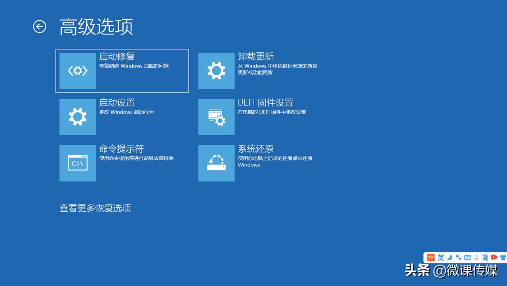Select the 启动修复 (Startup Repair) option
507x286 pixels.
click(123, 70)
